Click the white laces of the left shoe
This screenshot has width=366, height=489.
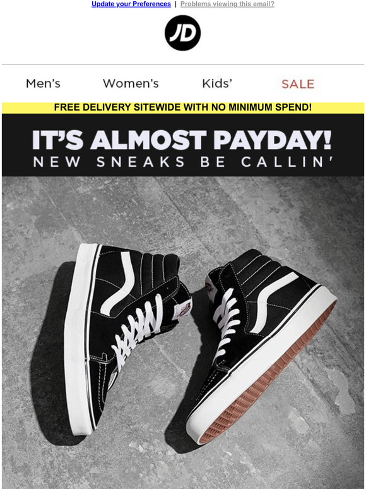137,330
